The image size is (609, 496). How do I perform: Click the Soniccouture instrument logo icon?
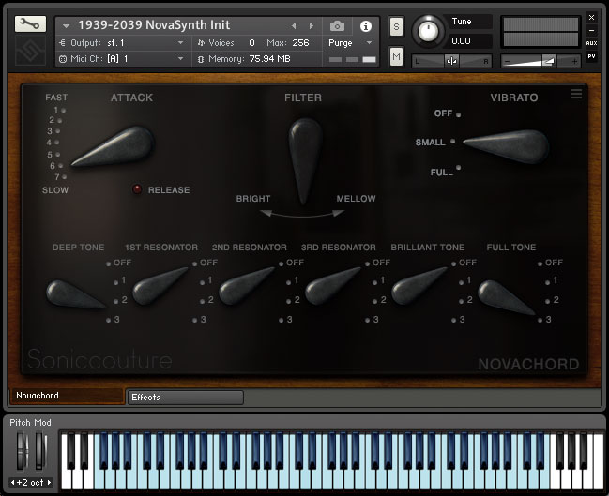pyautogui.click(x=30, y=51)
